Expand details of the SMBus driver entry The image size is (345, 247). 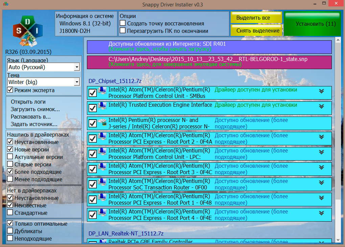click(x=321, y=91)
